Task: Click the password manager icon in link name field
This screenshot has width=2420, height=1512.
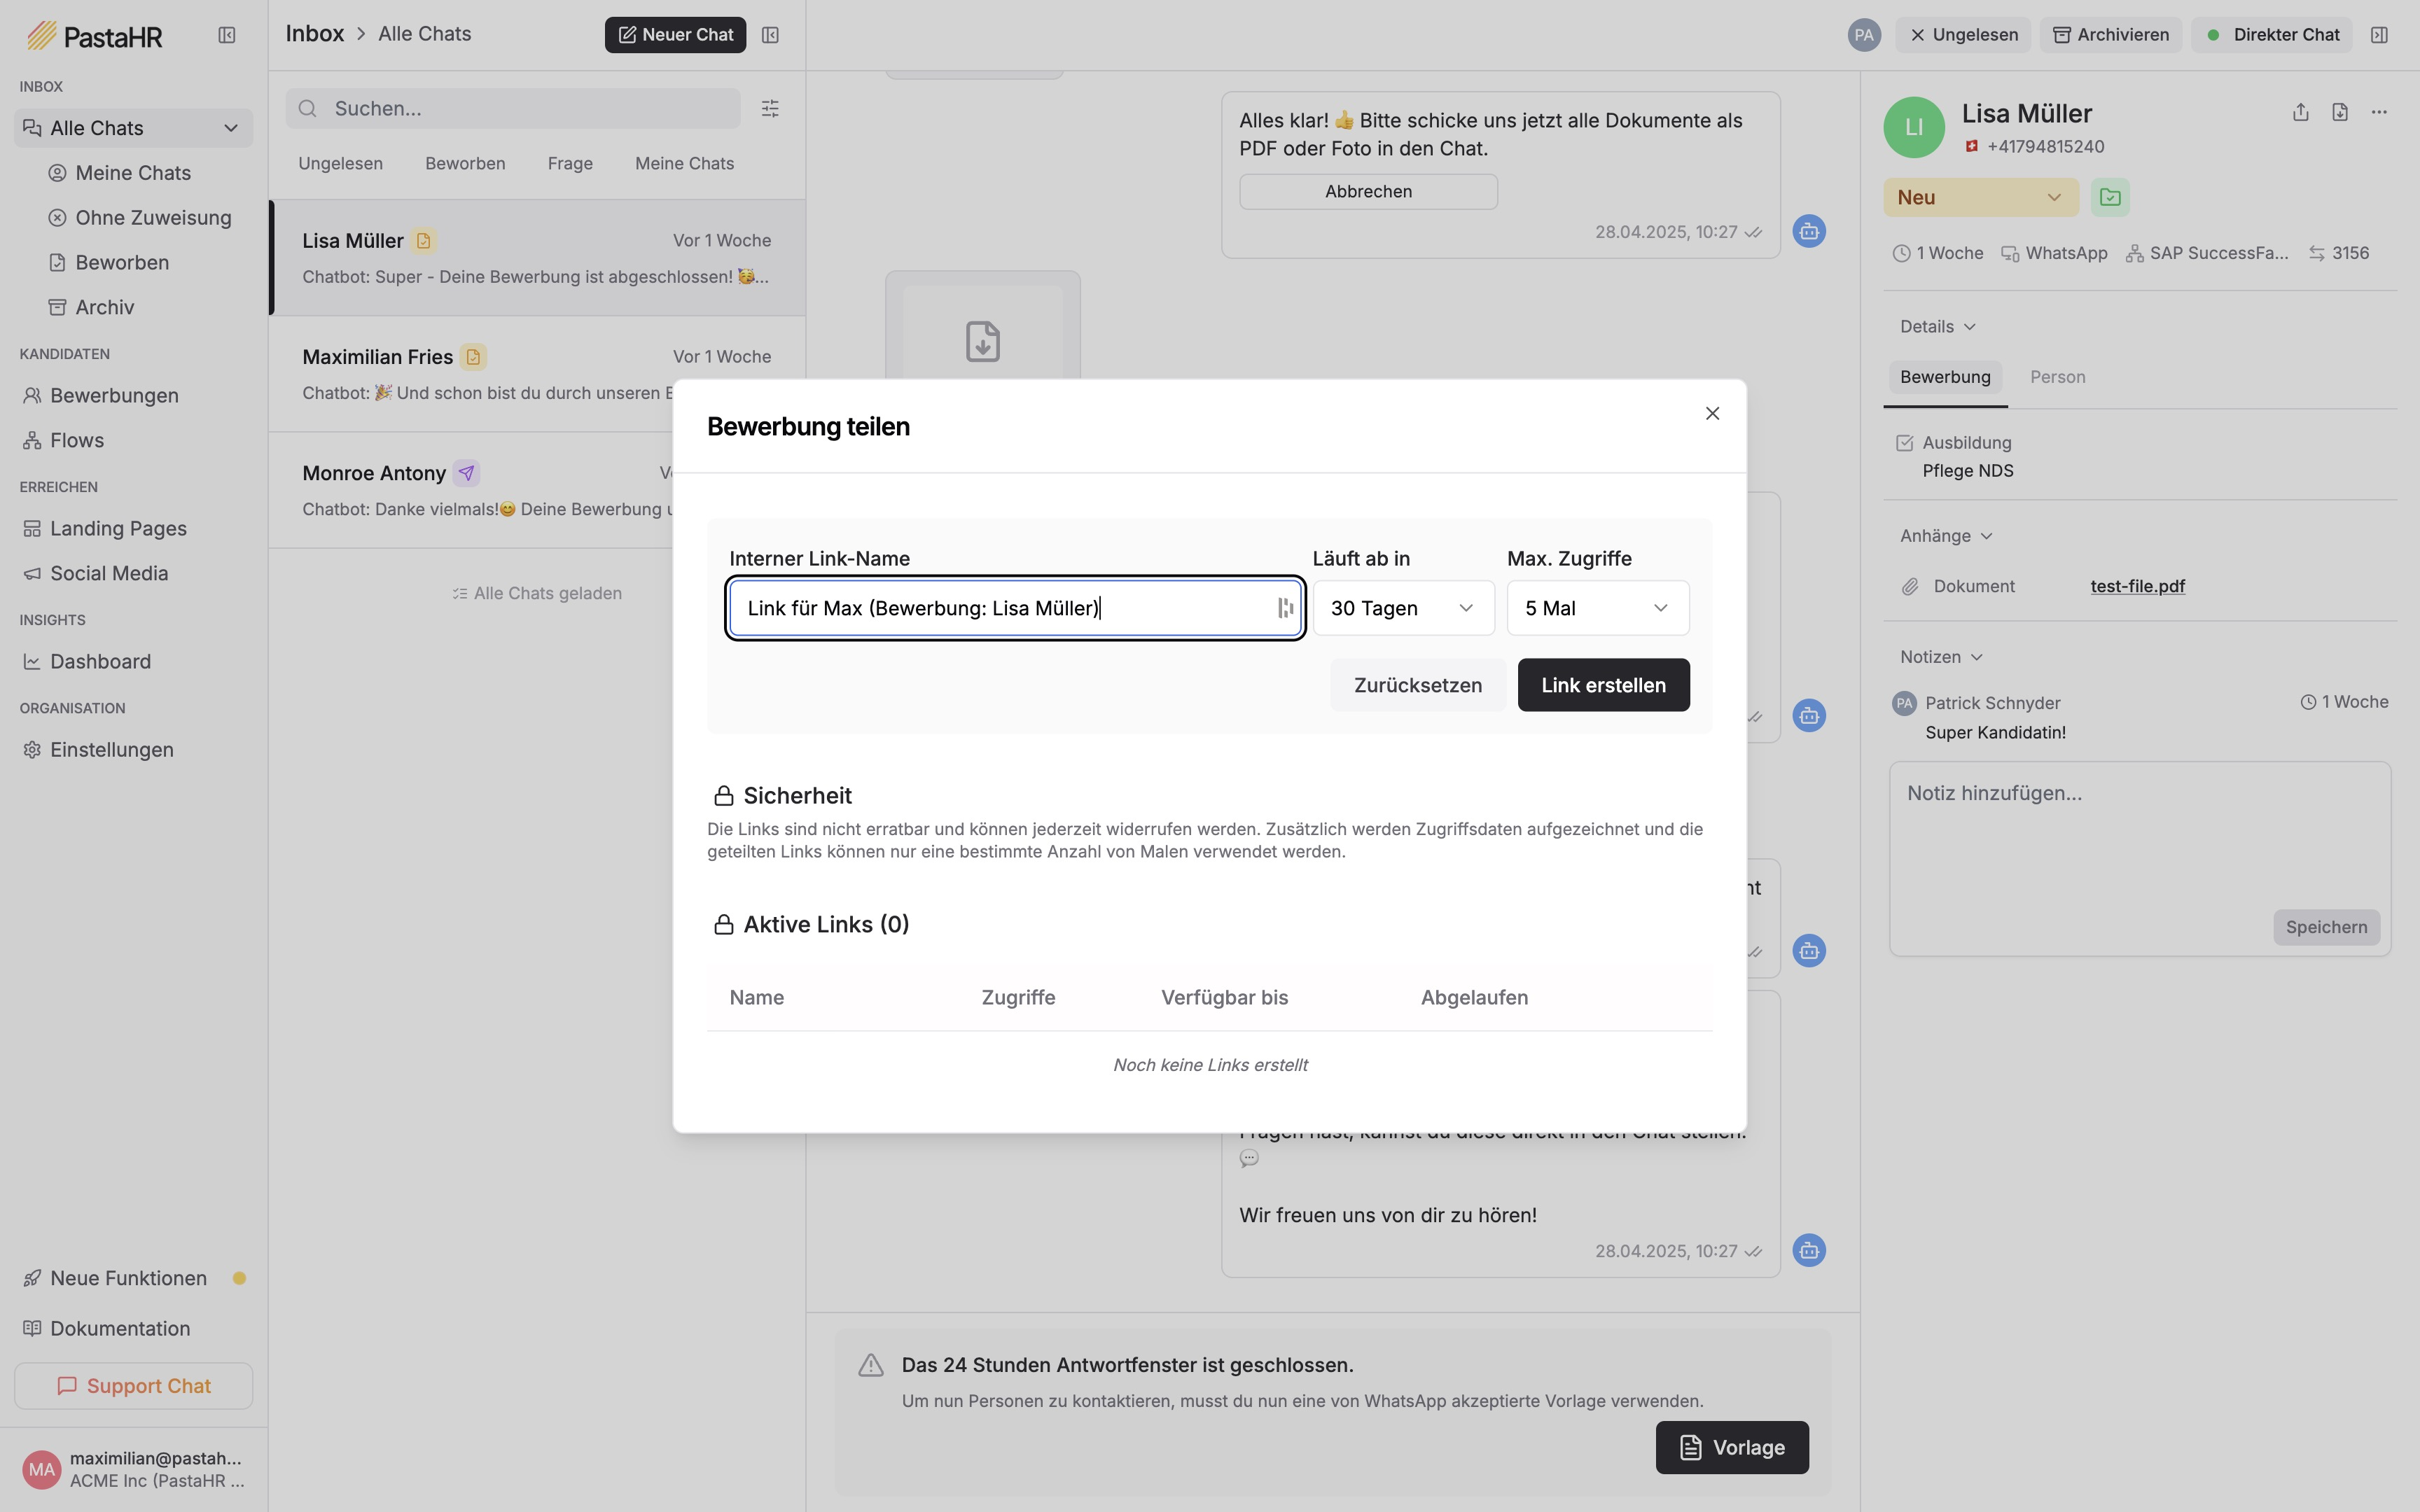Action: (1285, 608)
